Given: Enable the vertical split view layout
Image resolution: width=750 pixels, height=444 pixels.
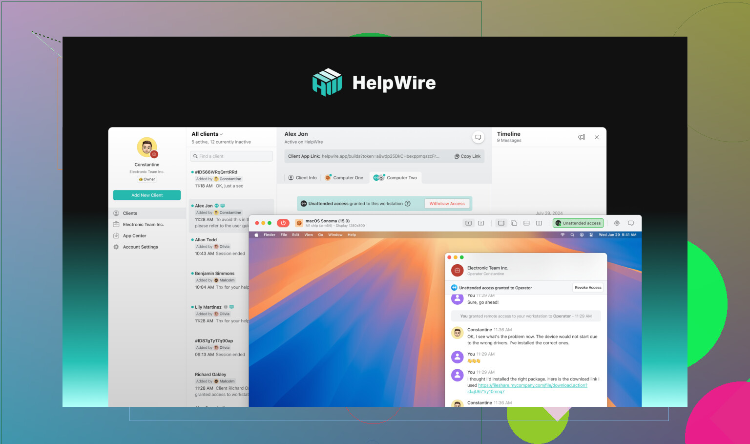Looking at the screenshot, I should point(539,223).
